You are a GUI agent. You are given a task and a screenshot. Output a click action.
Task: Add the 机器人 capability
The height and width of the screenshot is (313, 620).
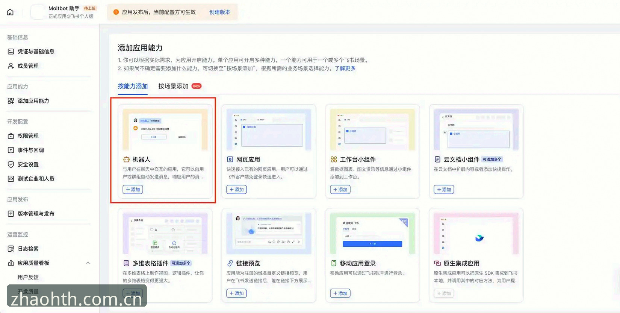click(133, 190)
